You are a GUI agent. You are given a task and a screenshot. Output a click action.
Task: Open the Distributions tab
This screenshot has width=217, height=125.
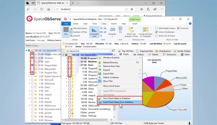pos(163,51)
